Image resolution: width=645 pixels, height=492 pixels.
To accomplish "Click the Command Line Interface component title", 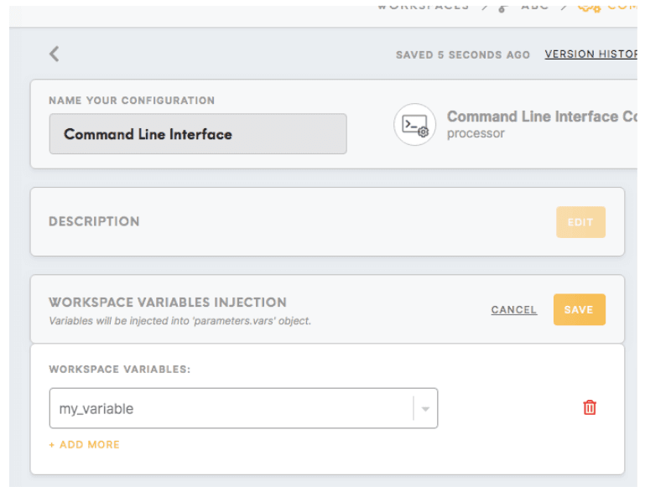I will [x=541, y=117].
